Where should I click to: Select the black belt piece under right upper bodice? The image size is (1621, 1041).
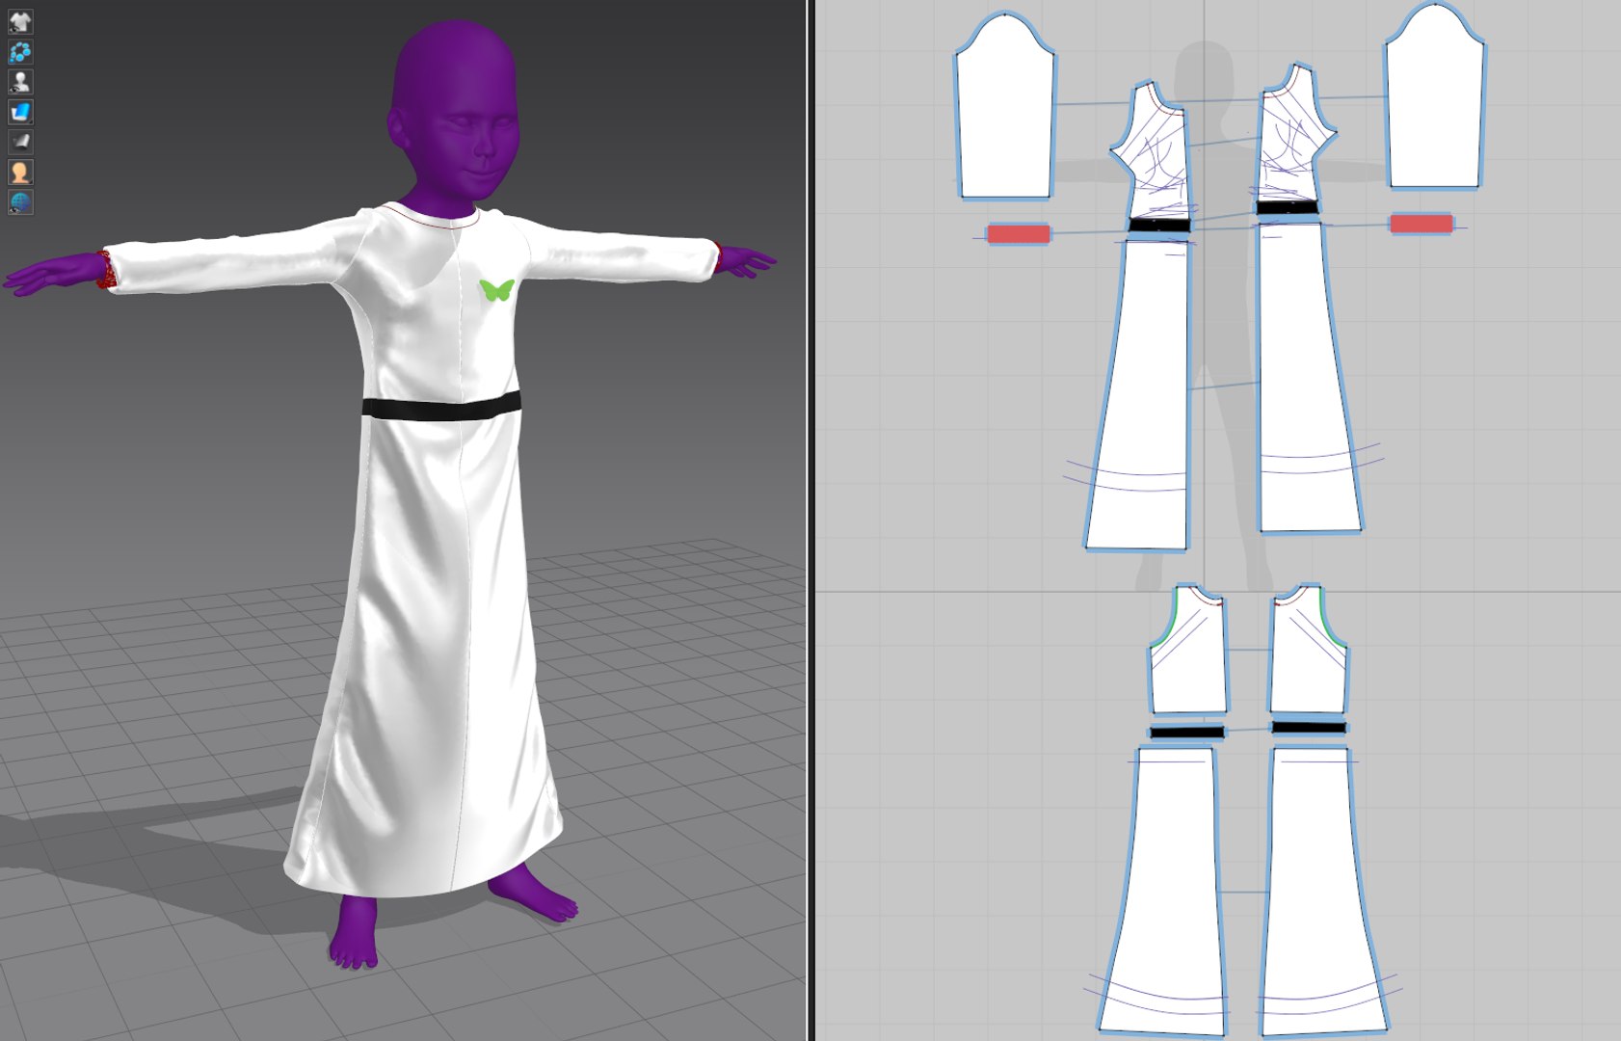[x=1287, y=207]
